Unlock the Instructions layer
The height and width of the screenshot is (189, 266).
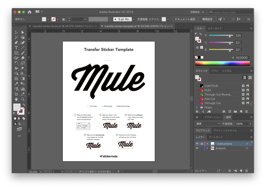pos(201,144)
